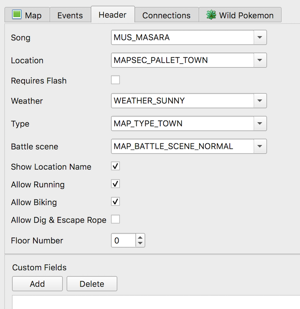
Task: Click the green Map tab icon
Action: point(17,15)
